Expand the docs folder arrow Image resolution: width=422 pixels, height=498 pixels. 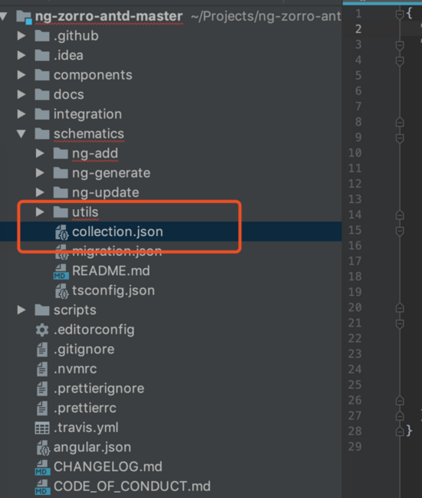pyautogui.click(x=21, y=95)
